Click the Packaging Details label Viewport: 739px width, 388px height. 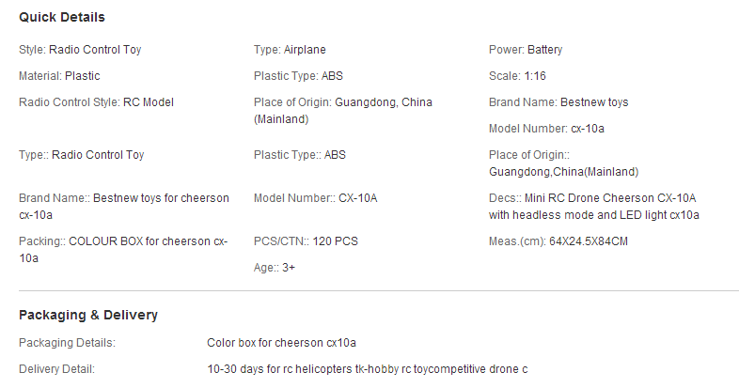pos(67,343)
